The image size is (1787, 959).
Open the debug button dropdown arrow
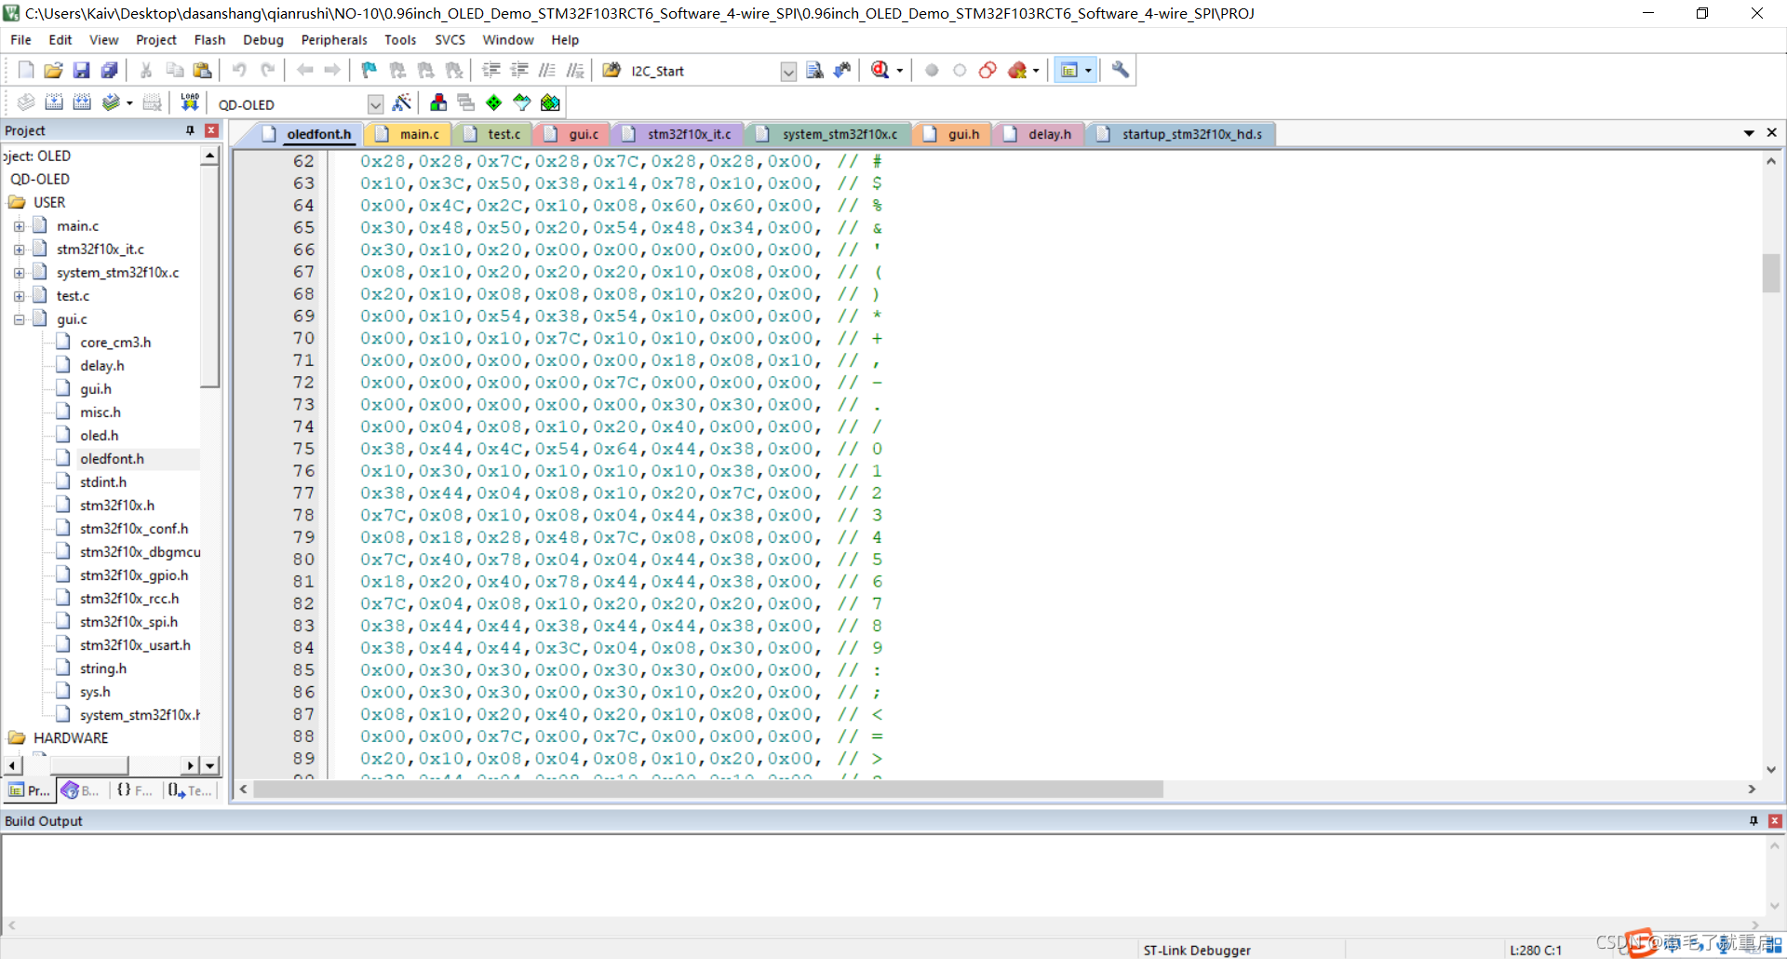pyautogui.click(x=900, y=71)
